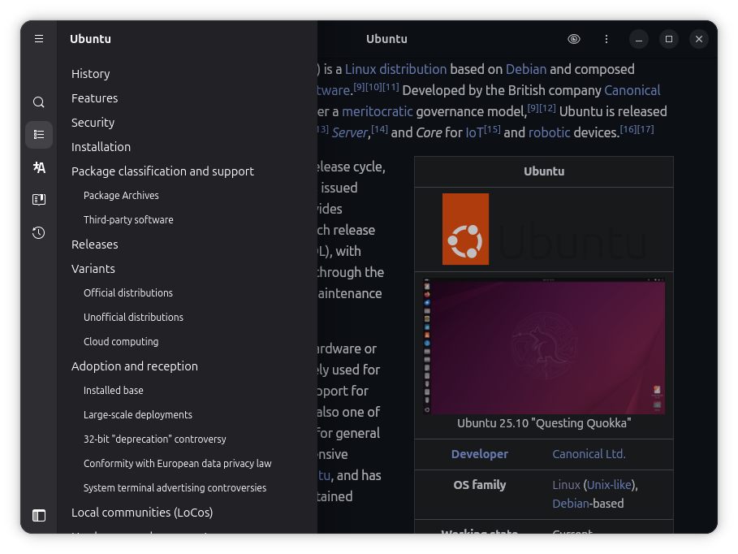
Task: Open the bookmarks panel
Action: tap(39, 200)
